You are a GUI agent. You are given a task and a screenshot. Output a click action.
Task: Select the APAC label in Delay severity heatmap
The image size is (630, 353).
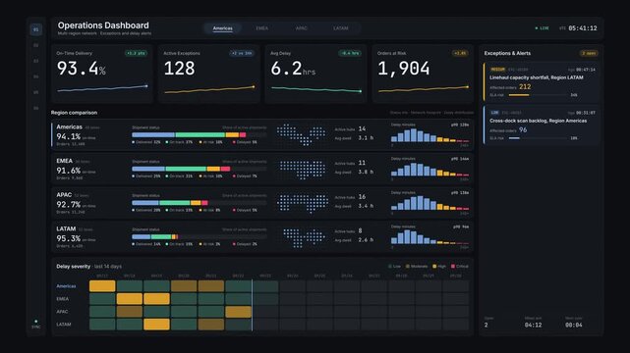[x=62, y=312]
